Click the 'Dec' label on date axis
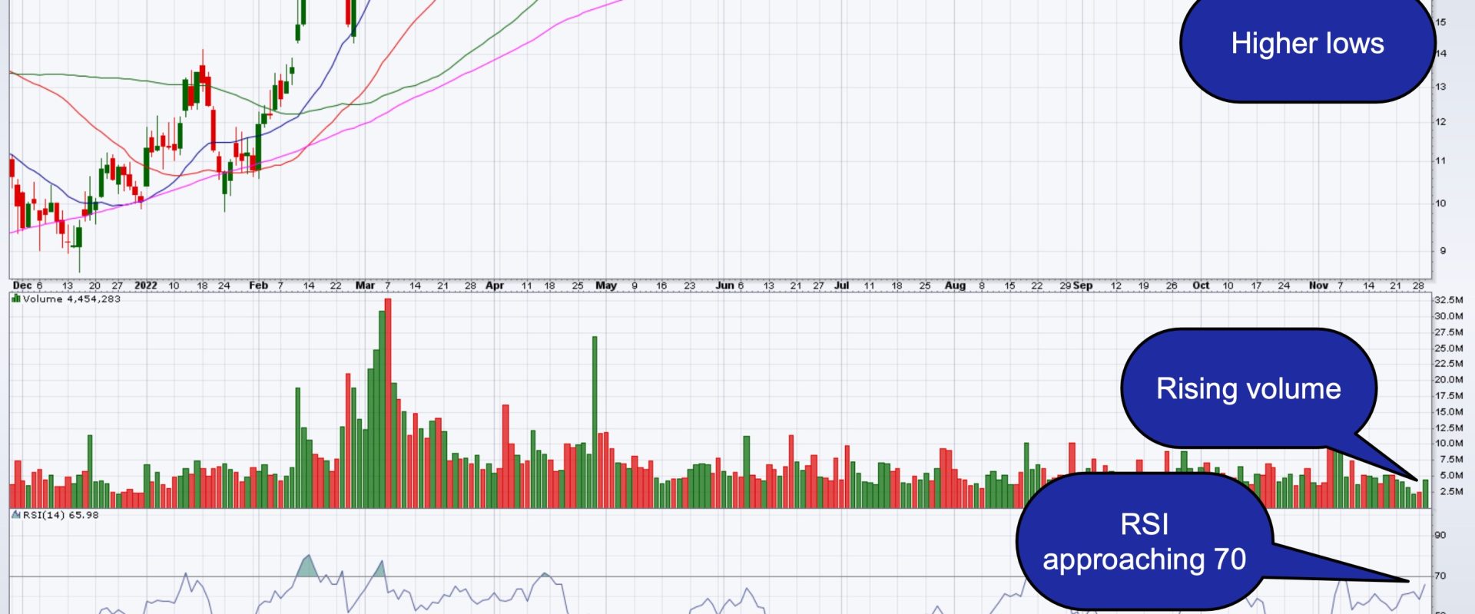The width and height of the screenshot is (1475, 614). [x=22, y=286]
